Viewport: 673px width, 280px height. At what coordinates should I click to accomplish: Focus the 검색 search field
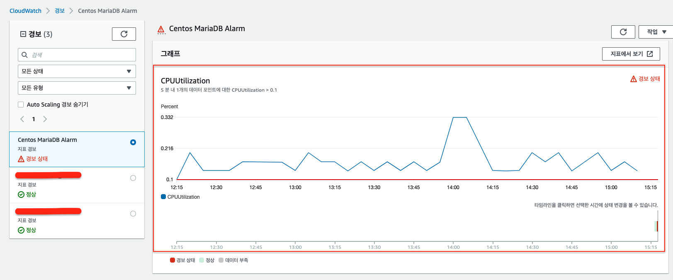pyautogui.click(x=77, y=55)
